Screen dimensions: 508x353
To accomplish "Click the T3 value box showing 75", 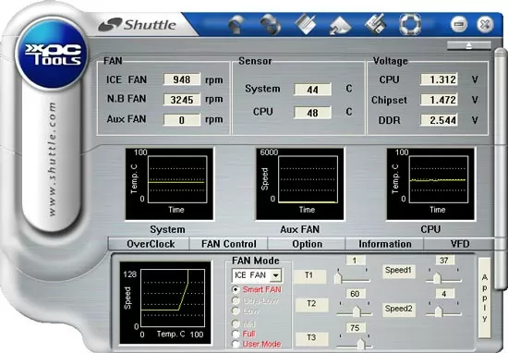I will coord(356,328).
